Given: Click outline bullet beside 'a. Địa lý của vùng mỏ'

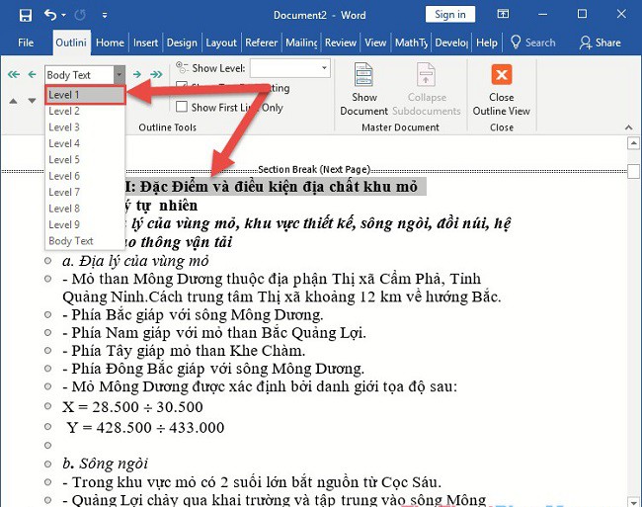Looking at the screenshot, I should pos(48,261).
